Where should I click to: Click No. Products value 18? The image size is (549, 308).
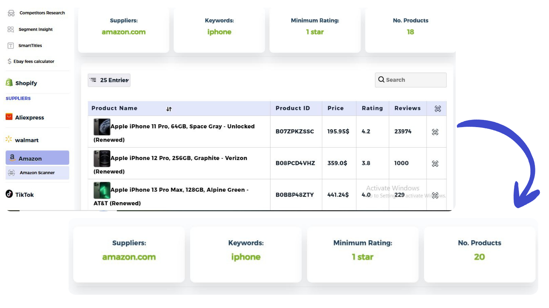coord(410,32)
